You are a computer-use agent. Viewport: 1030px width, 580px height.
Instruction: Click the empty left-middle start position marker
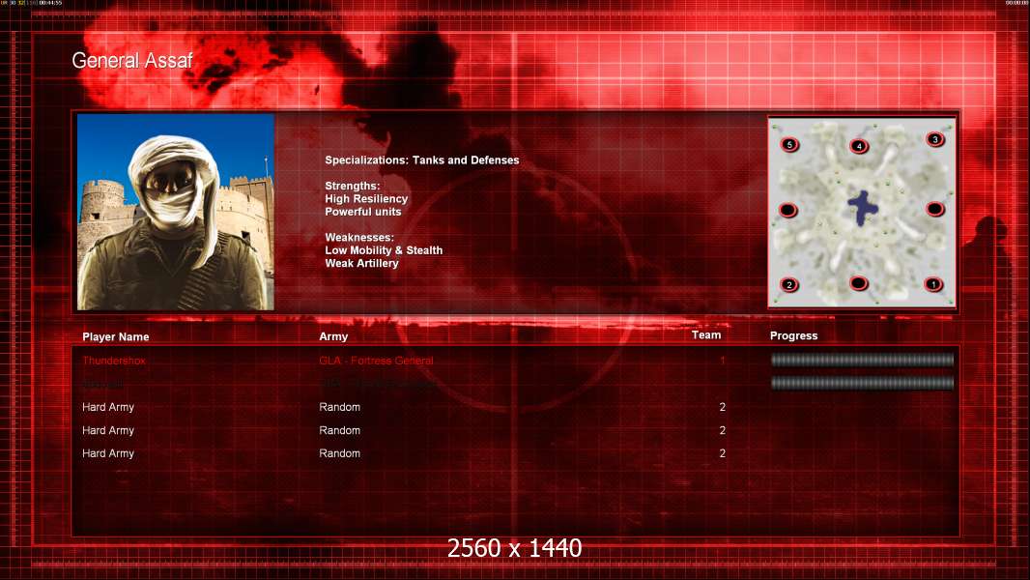pos(787,210)
